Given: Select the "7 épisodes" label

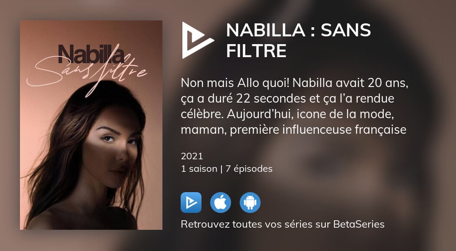Looking at the screenshot, I should pyautogui.click(x=249, y=169).
